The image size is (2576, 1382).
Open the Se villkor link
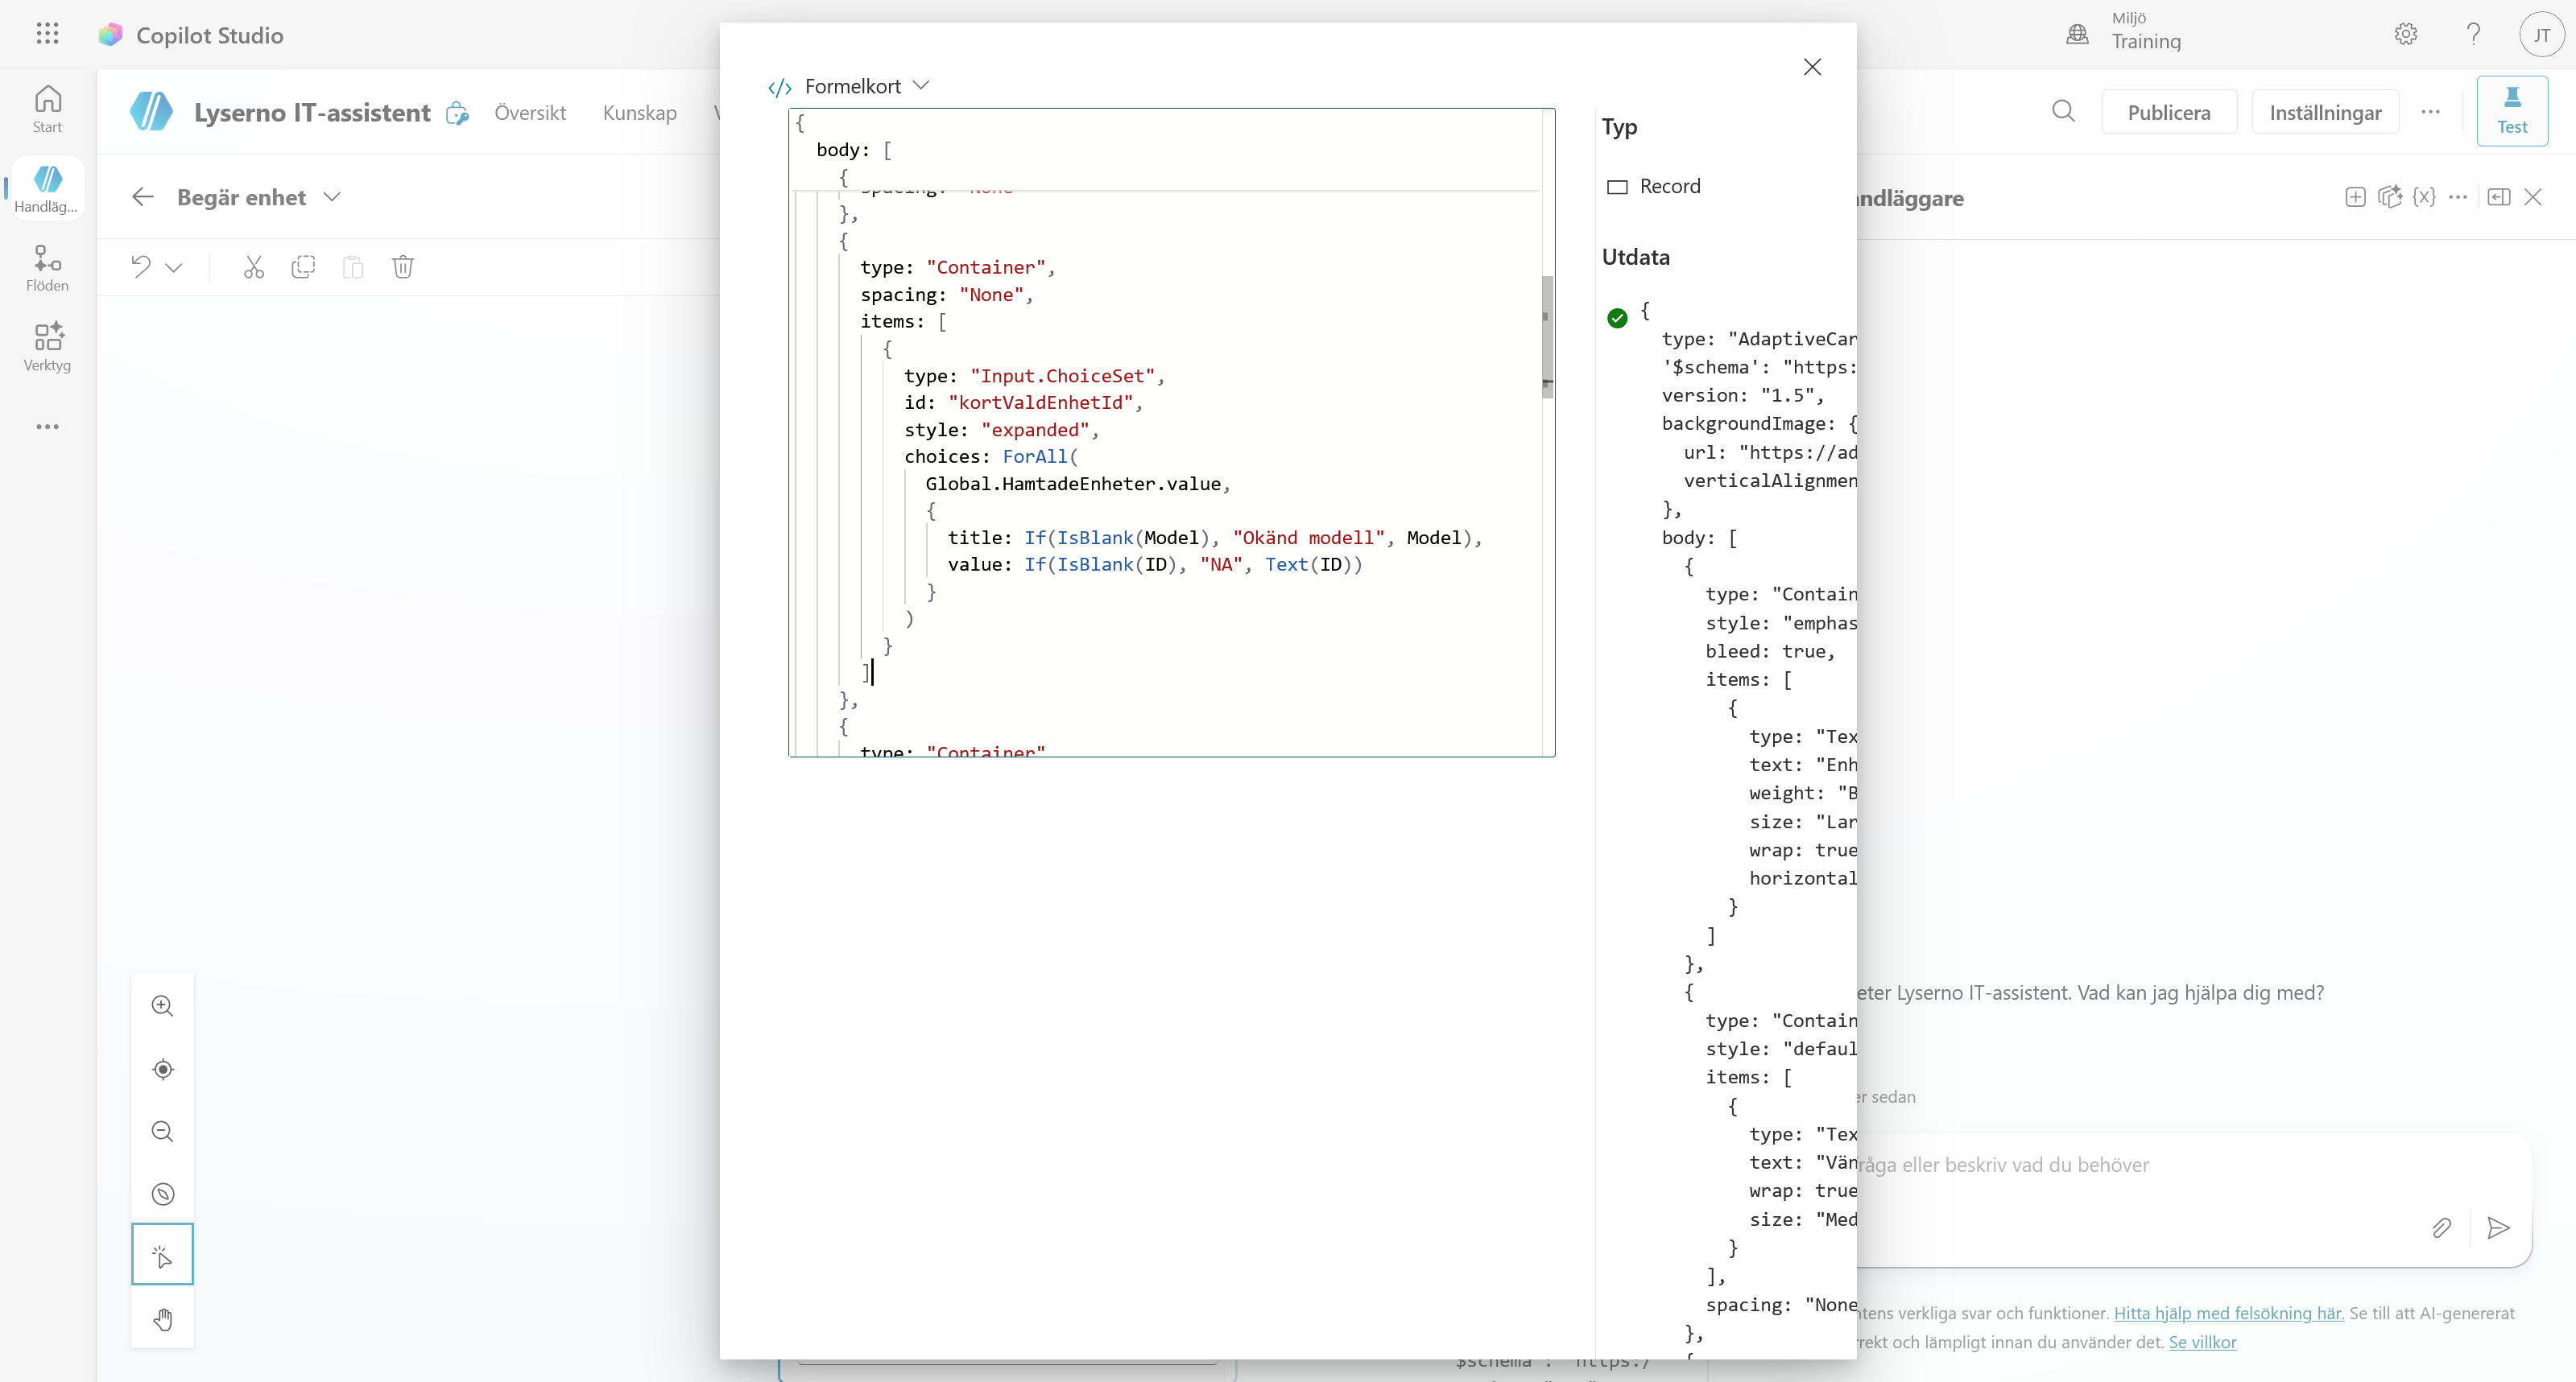pyautogui.click(x=2202, y=1342)
